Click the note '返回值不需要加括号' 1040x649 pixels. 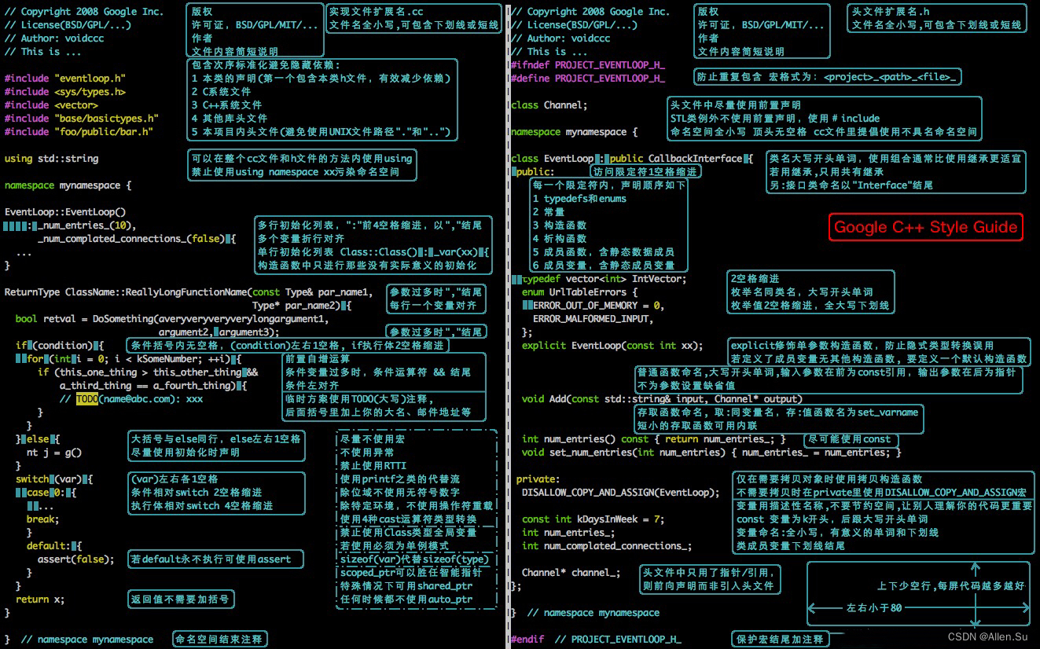point(180,599)
